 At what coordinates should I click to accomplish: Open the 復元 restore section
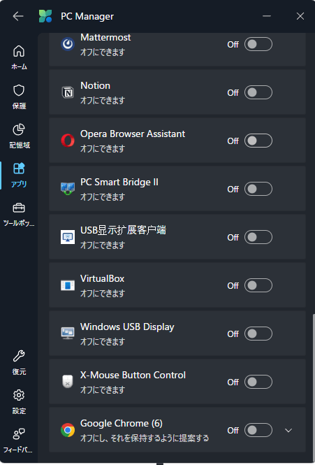pyautogui.click(x=19, y=363)
